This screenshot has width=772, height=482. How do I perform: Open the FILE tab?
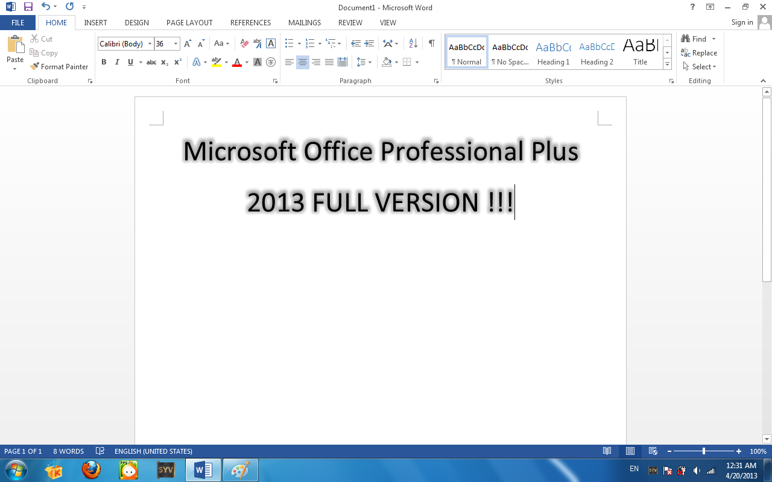18,23
